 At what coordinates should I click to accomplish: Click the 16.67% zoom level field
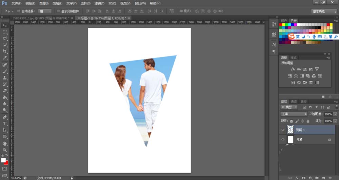coord(15,178)
